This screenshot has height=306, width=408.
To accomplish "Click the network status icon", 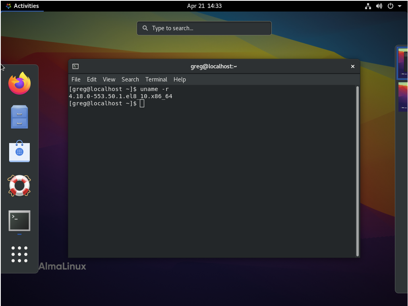I will point(367,6).
